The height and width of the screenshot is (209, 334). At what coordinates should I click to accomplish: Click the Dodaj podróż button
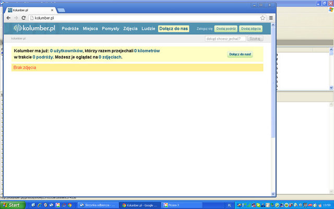coord(226,29)
